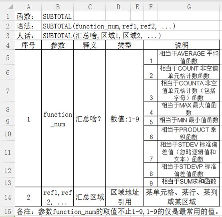Select row 2 header

coord(8,26)
